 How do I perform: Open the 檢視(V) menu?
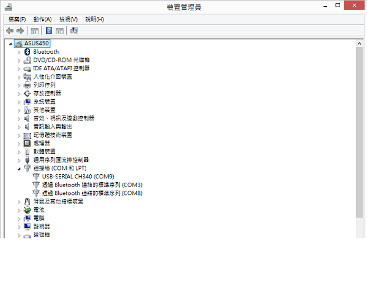click(x=69, y=20)
